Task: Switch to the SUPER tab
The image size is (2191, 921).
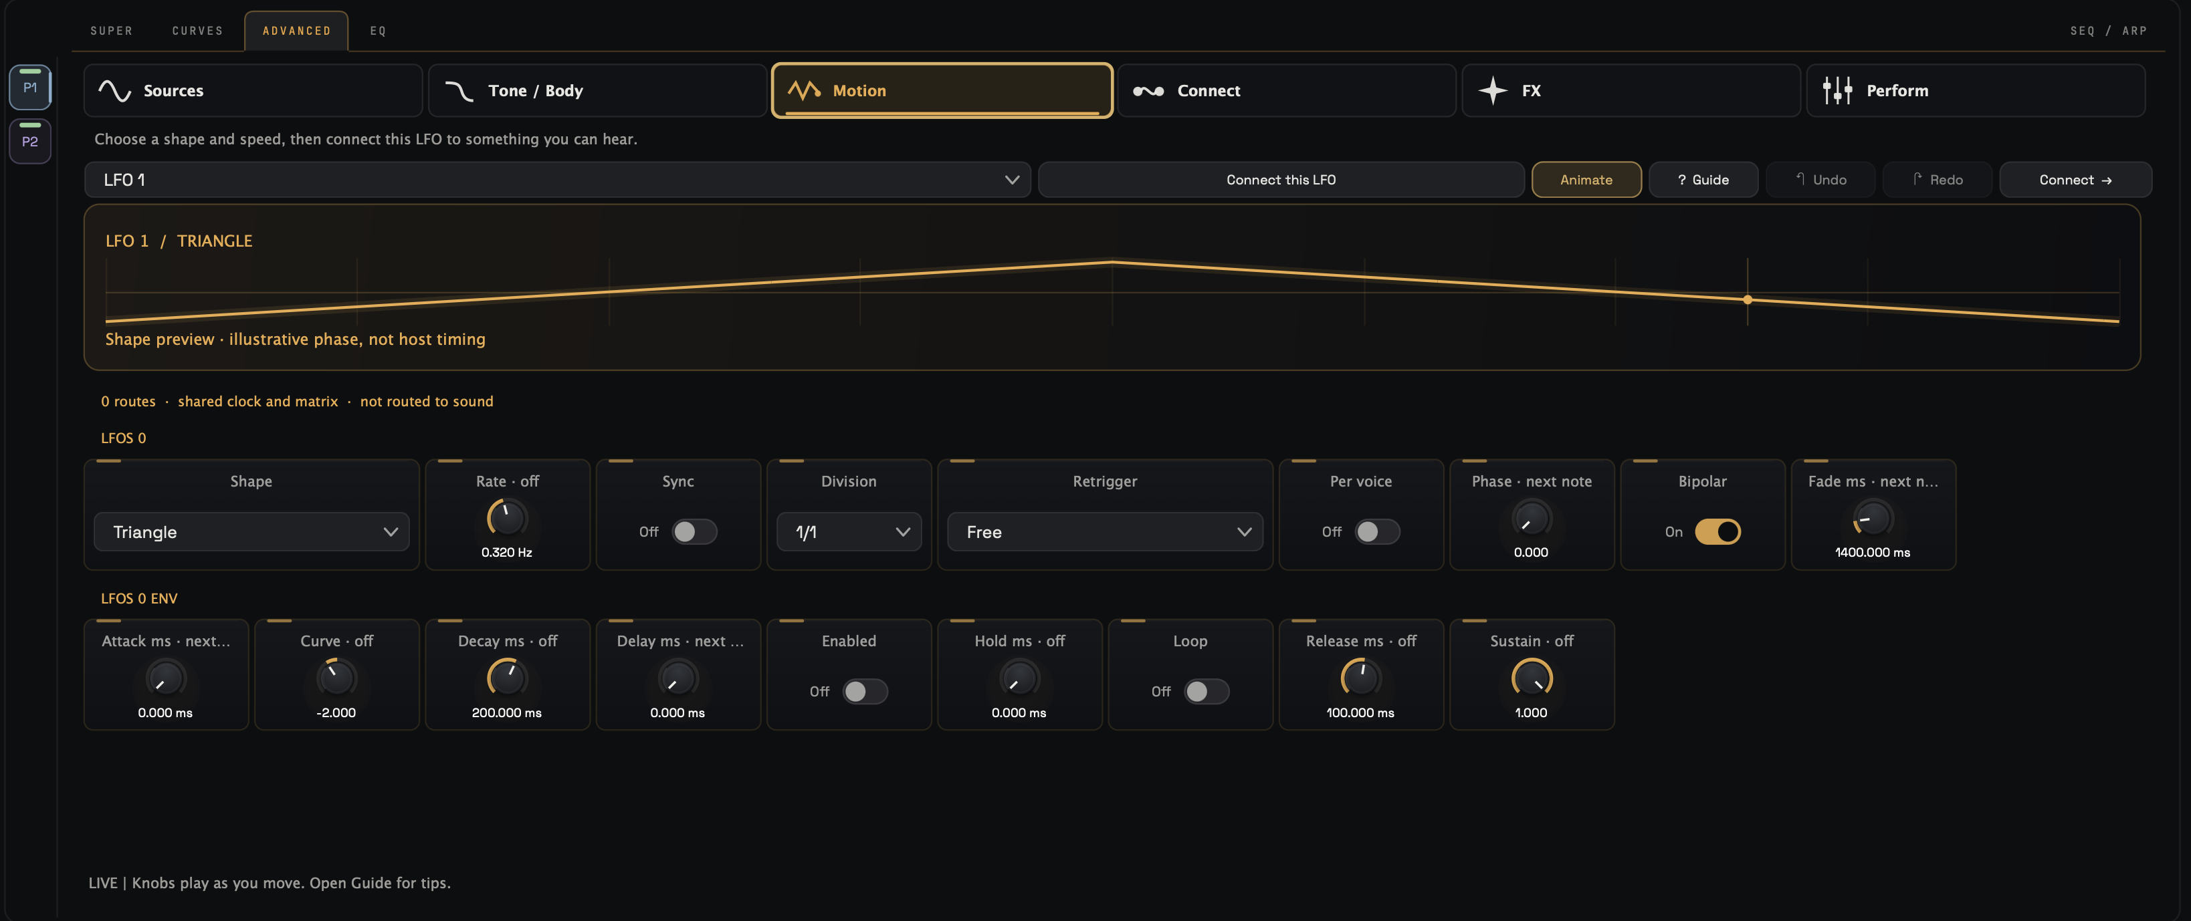Action: click(112, 31)
